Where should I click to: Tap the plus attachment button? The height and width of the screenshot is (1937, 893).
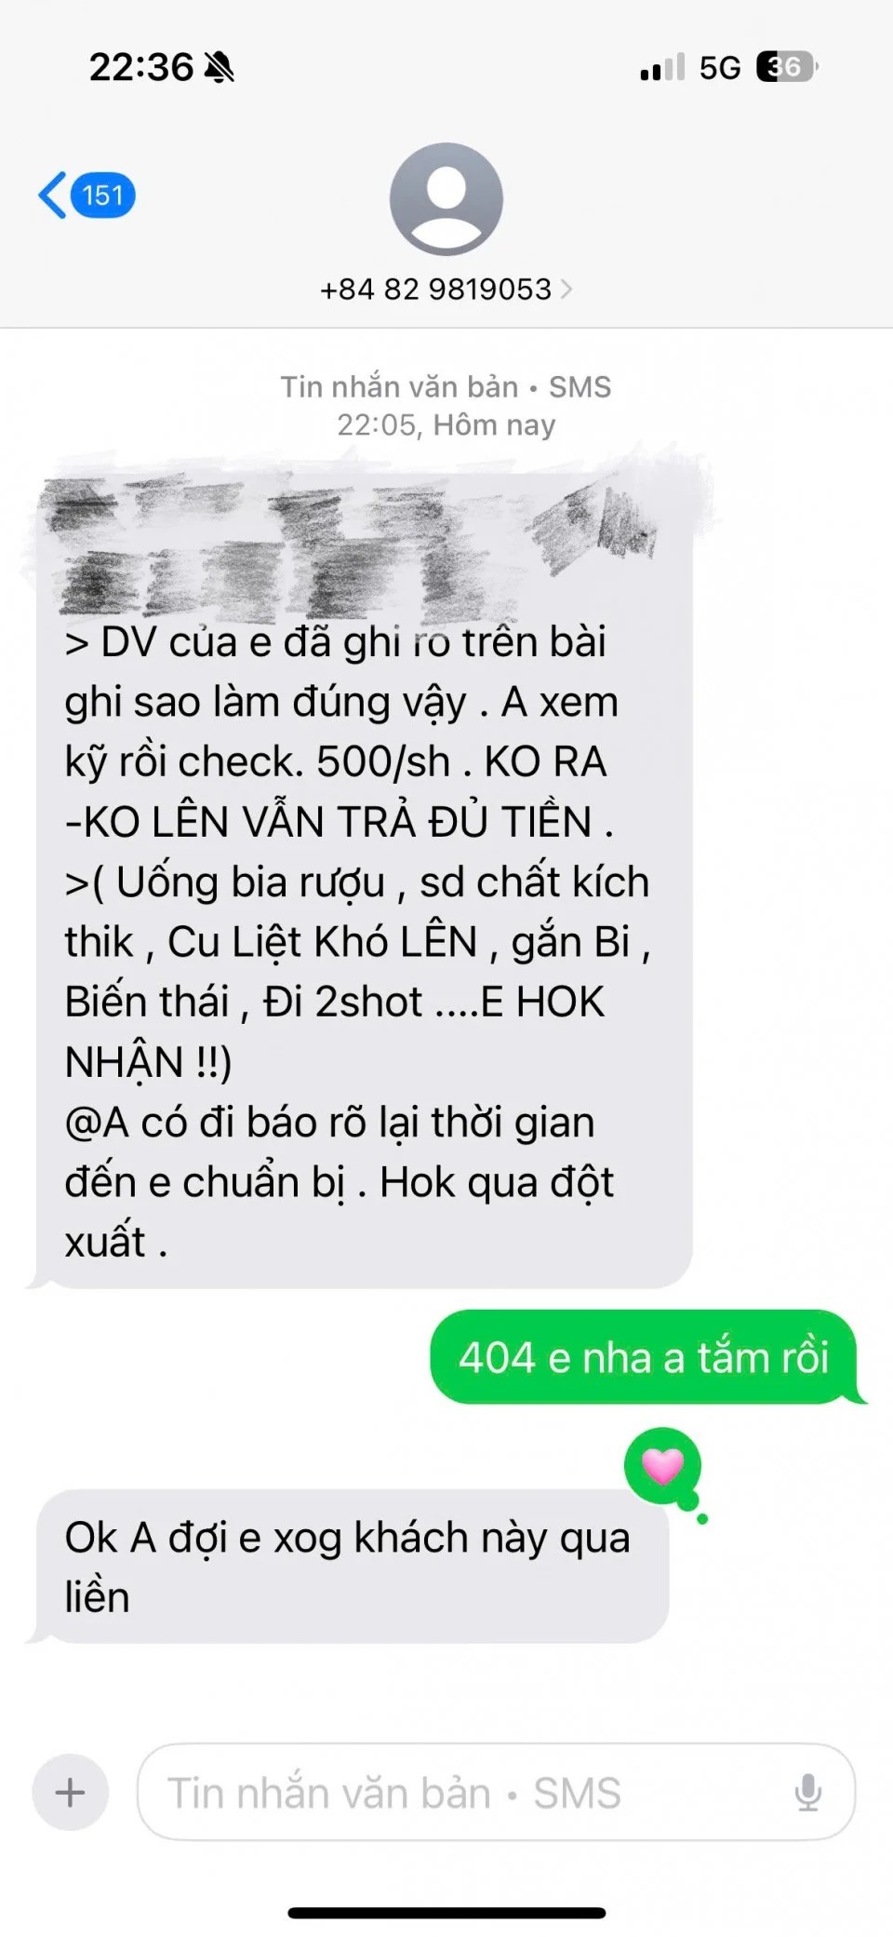tap(71, 1792)
